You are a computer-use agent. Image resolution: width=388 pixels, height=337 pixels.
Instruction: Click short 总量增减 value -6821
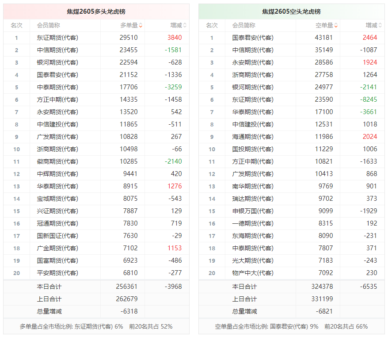coord(324,311)
